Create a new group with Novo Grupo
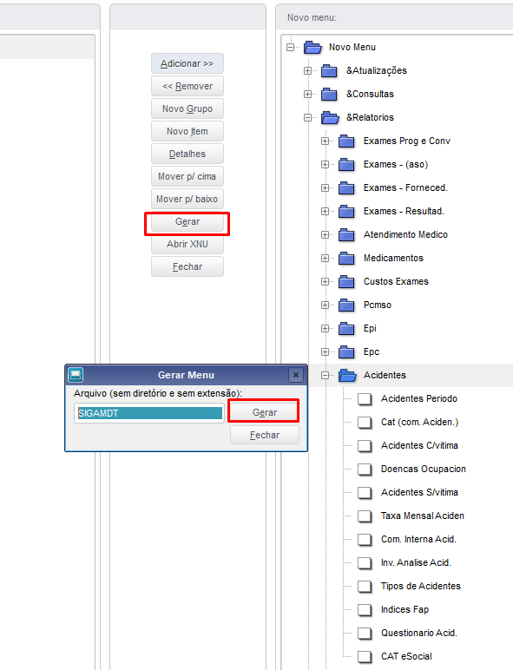The image size is (513, 670). [187, 109]
